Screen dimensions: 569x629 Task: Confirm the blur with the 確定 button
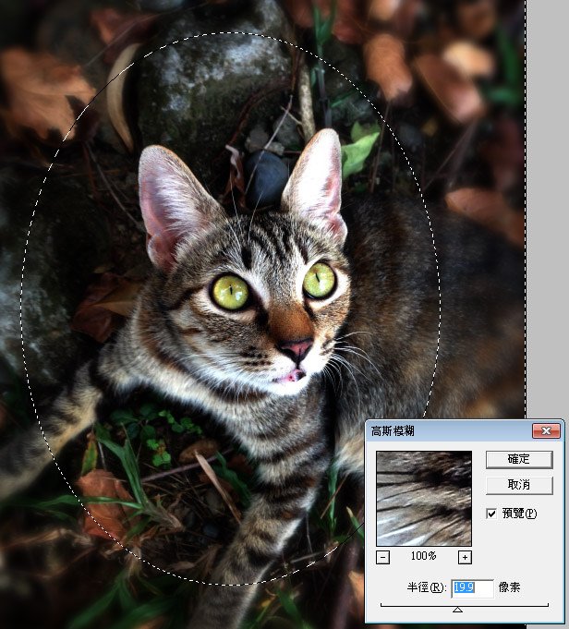(519, 459)
